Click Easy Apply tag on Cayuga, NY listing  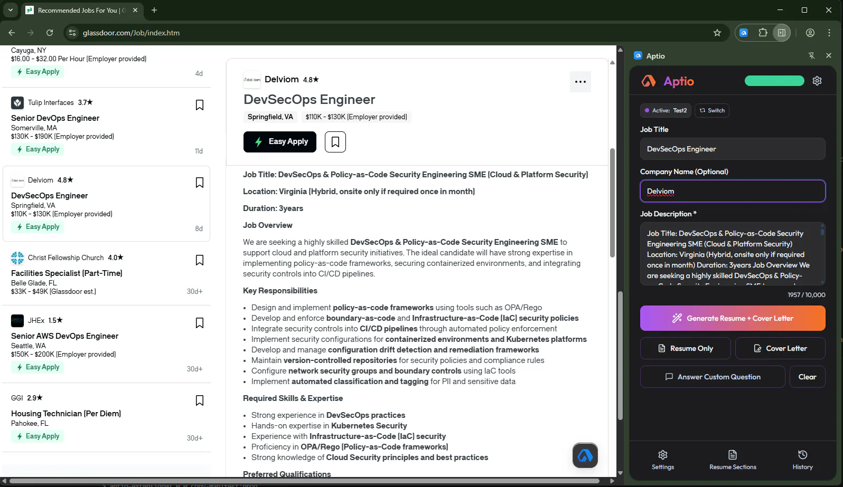[38, 72]
